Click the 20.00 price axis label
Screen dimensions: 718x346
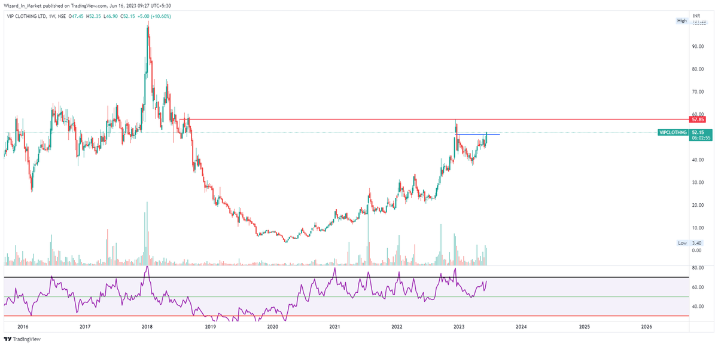697,205
